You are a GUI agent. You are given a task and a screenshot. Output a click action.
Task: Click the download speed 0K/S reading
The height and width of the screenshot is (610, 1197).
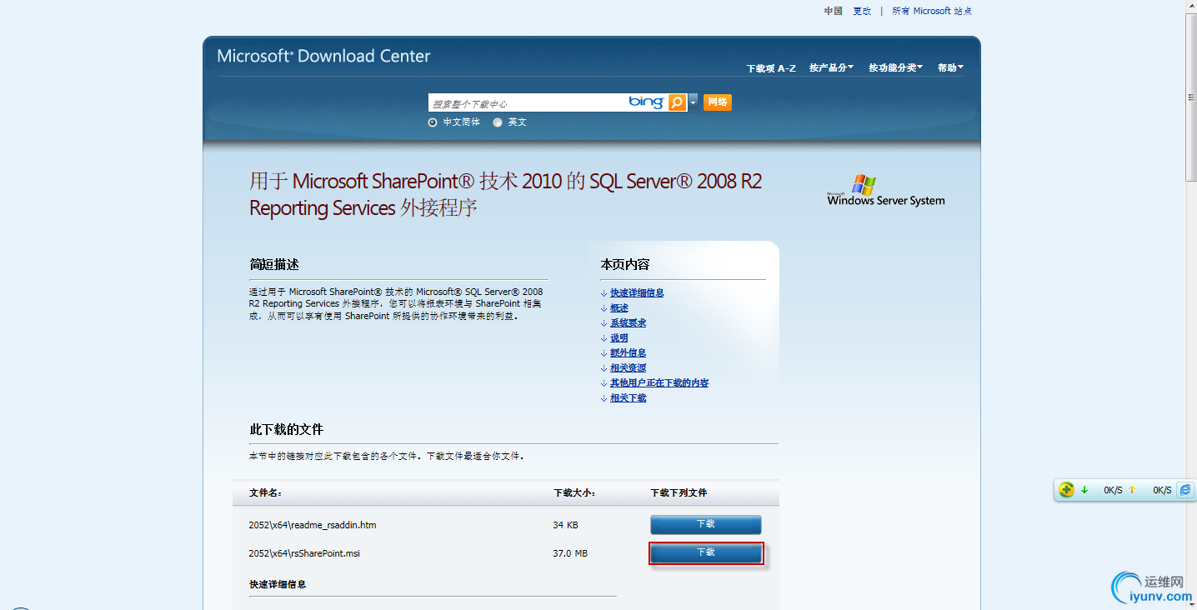(1113, 490)
